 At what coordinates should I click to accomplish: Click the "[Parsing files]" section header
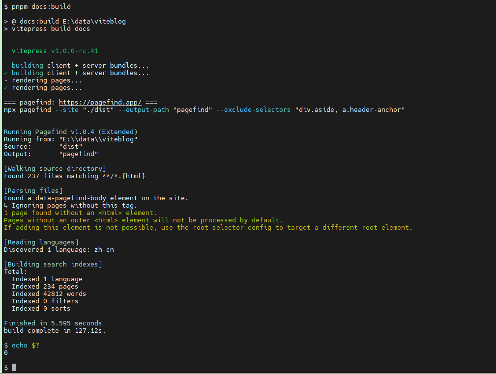[x=33, y=190]
